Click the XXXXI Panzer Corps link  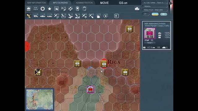point(157,26)
